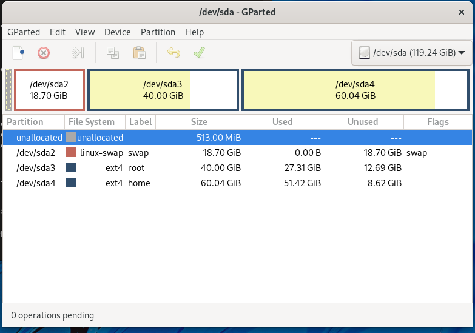Select unallocated strip in disk map
The image size is (475, 333).
[8, 90]
